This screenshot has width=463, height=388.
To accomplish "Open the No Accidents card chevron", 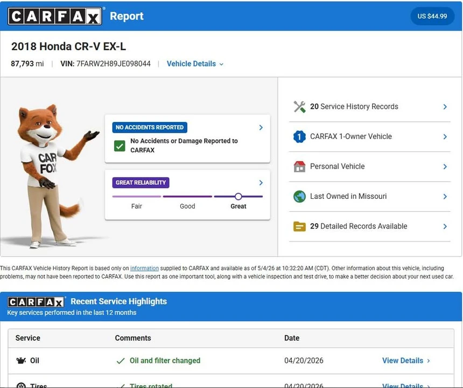I will coord(261,127).
